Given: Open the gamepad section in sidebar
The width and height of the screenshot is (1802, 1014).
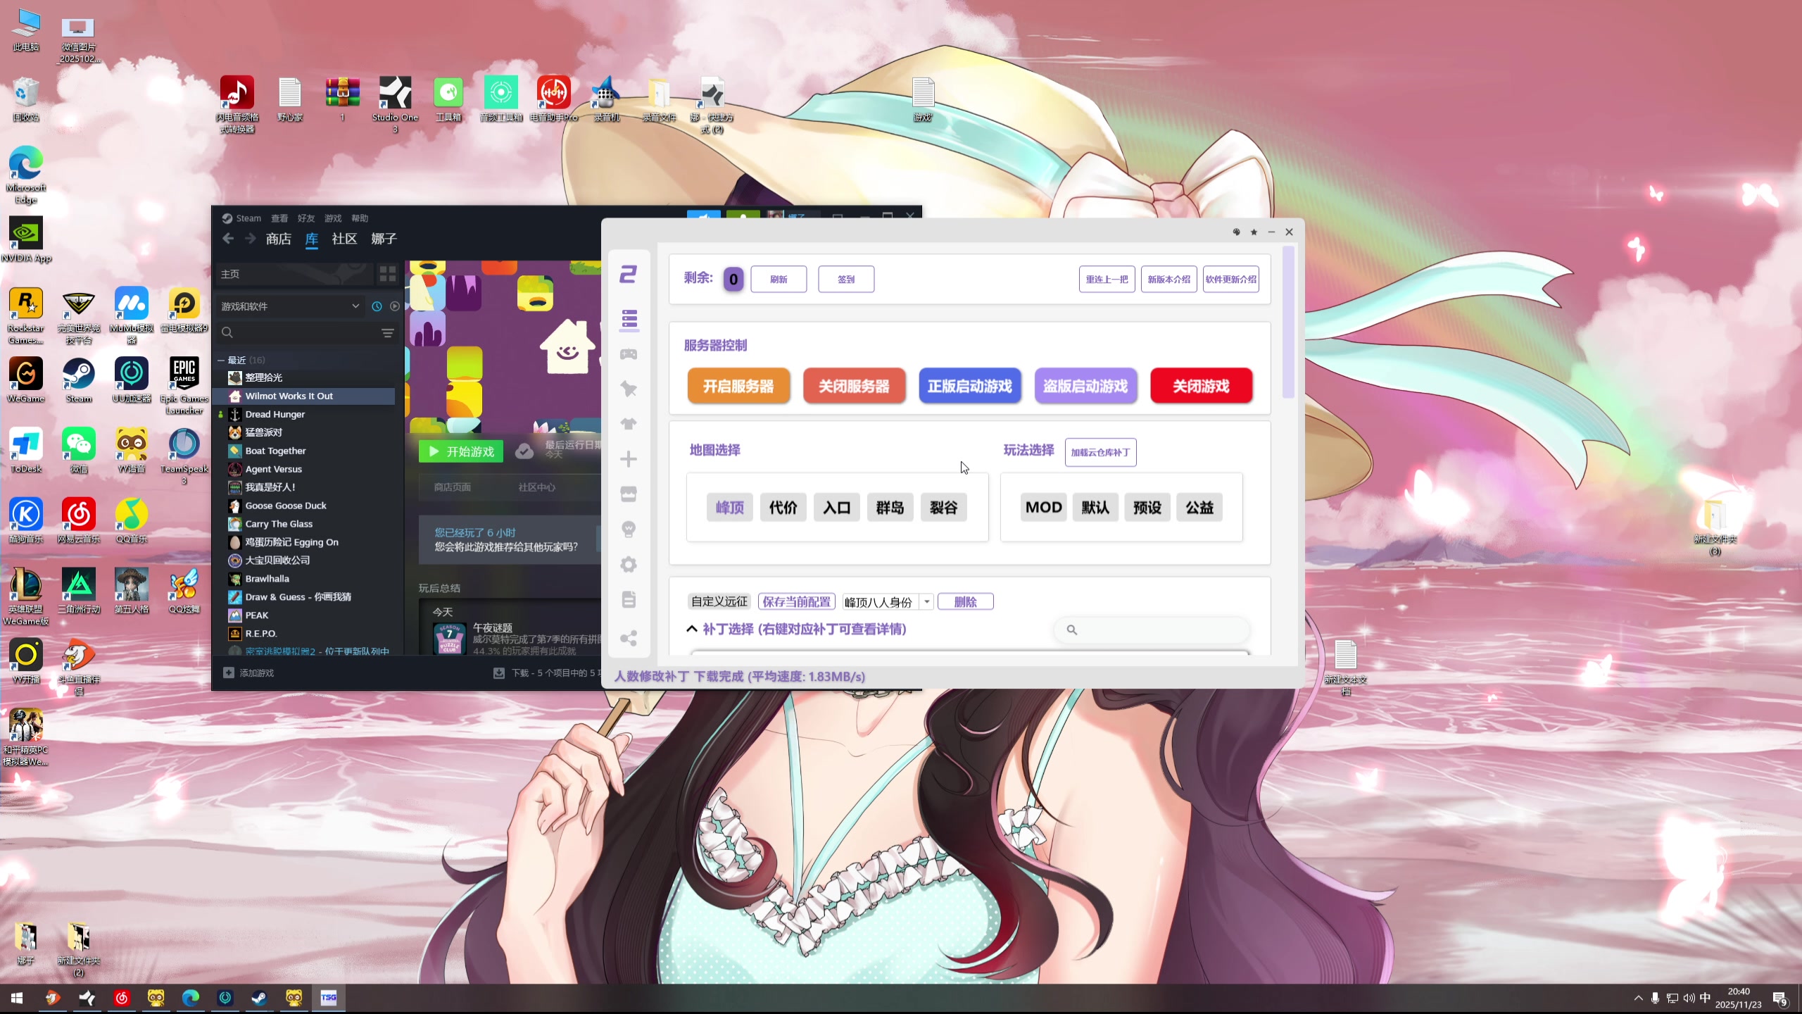Looking at the screenshot, I should click(629, 354).
